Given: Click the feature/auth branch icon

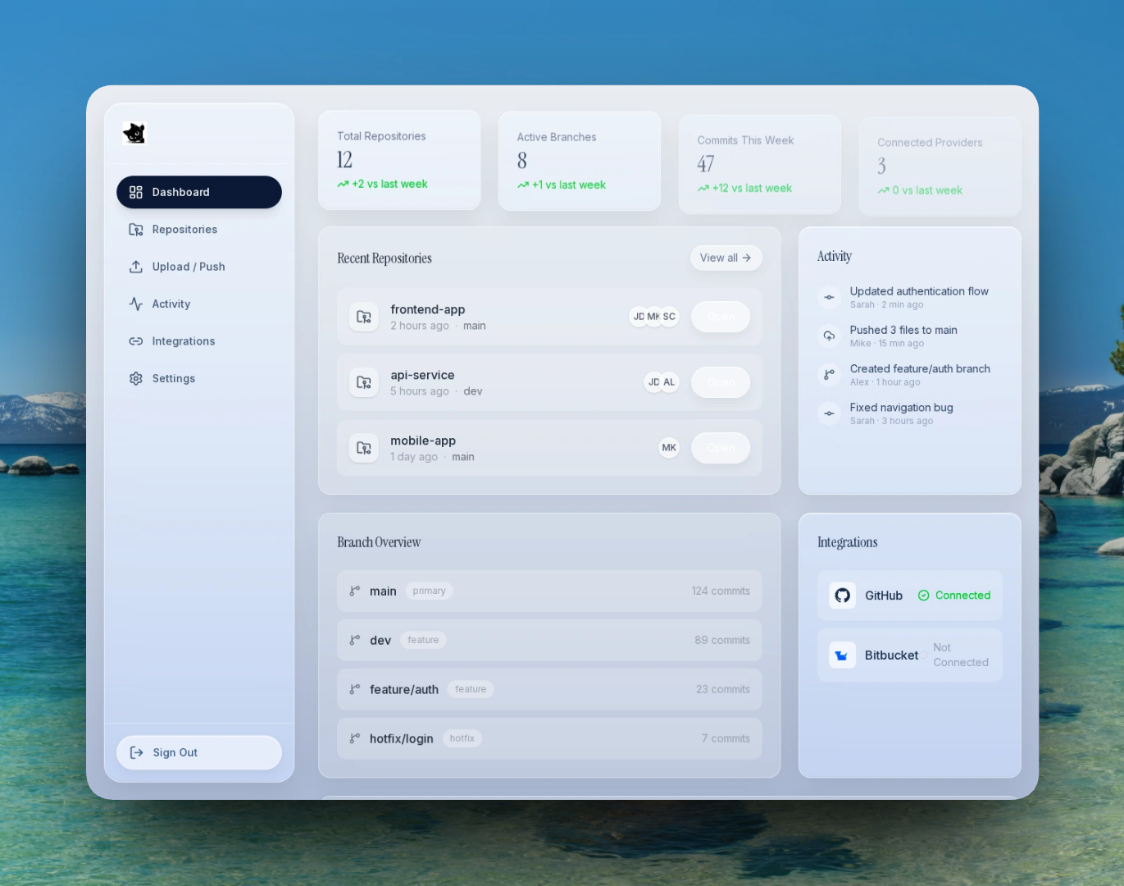Looking at the screenshot, I should (x=355, y=689).
